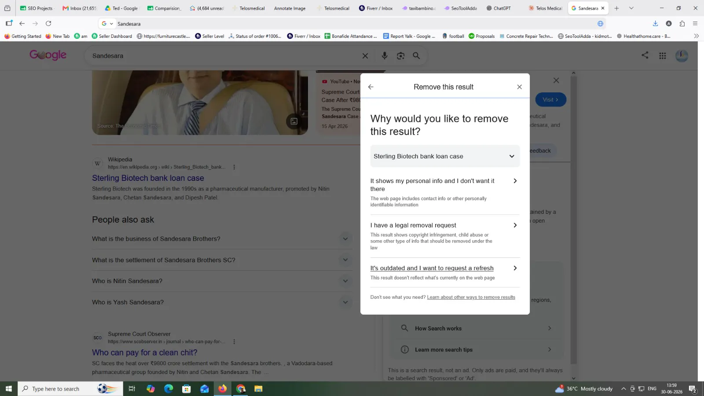Start voice search with microphone icon

[x=385, y=56]
